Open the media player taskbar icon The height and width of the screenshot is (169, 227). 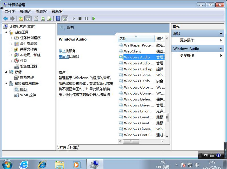point(76,165)
